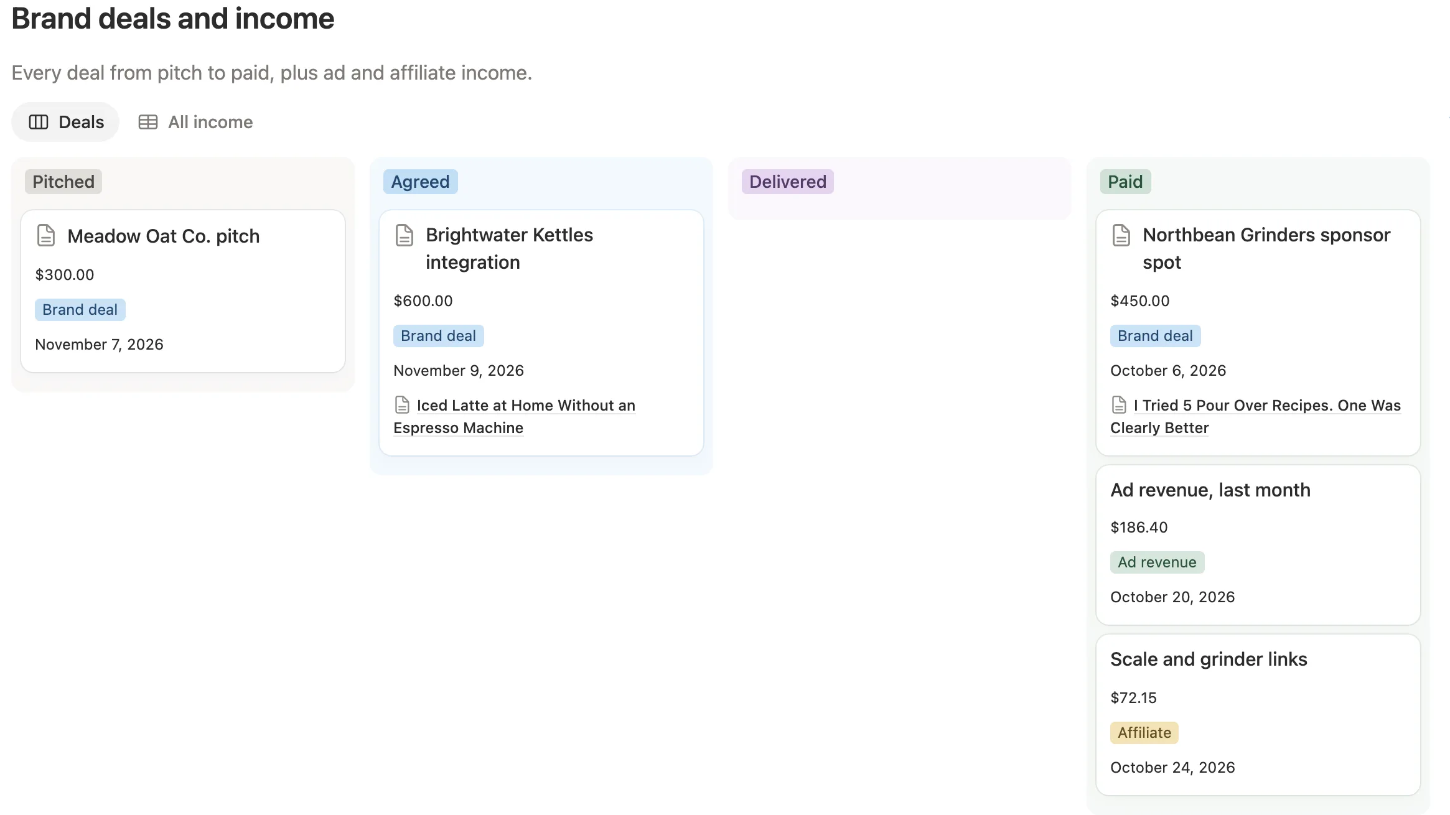Click the $600.00 amount
This screenshot has height=815, width=1450.
[423, 301]
